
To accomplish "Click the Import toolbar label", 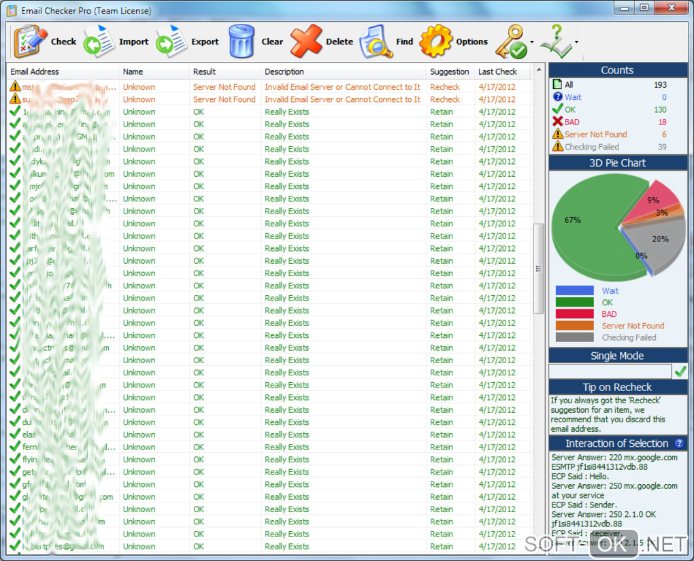I will 133,41.
